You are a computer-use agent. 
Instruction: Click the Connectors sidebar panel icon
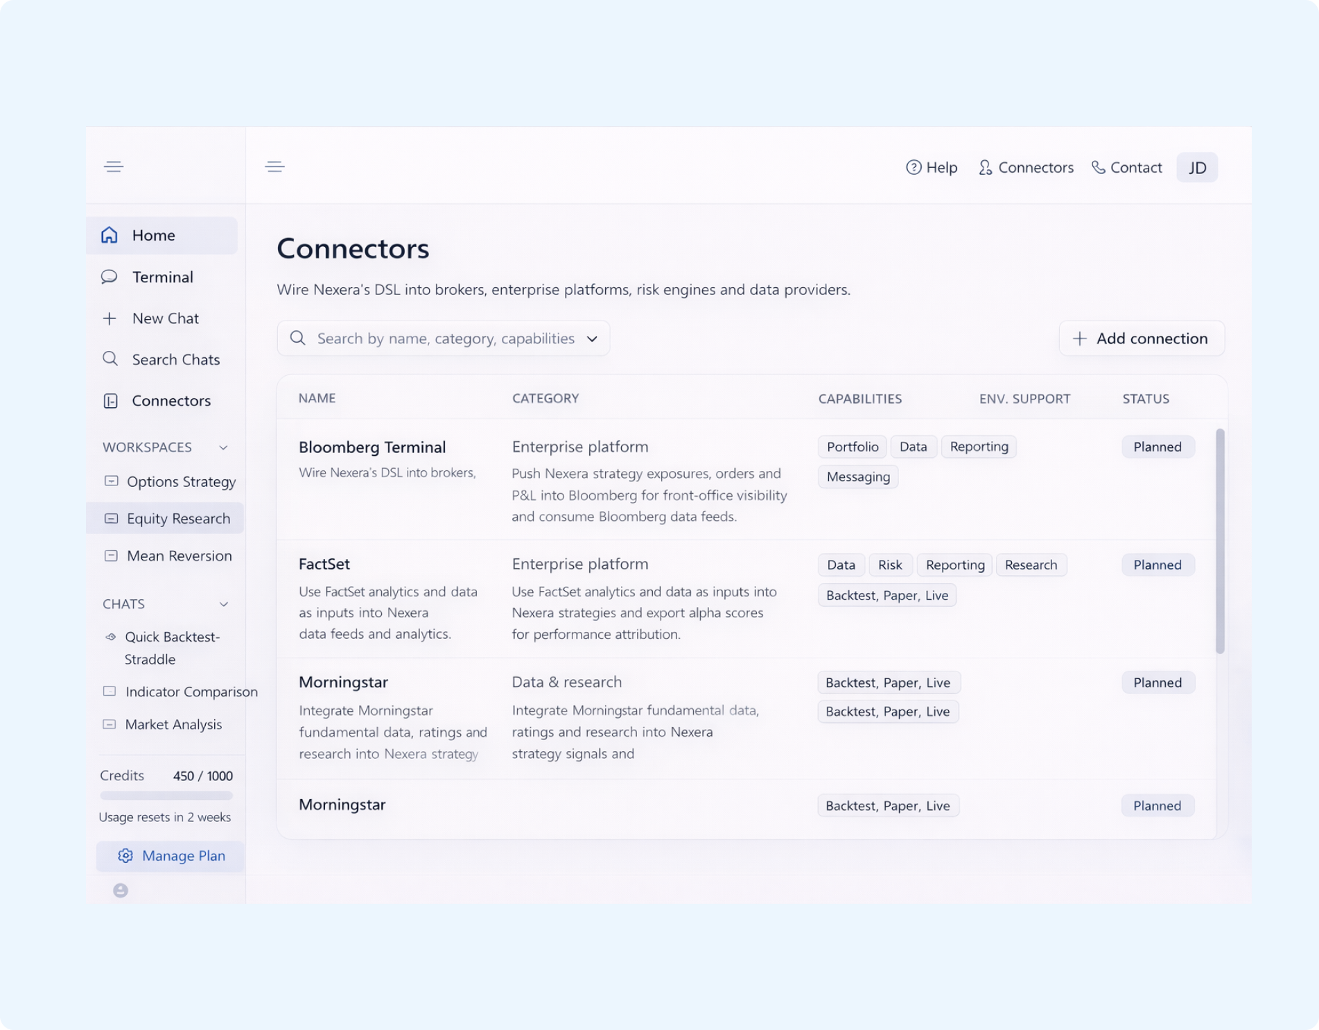coord(110,401)
